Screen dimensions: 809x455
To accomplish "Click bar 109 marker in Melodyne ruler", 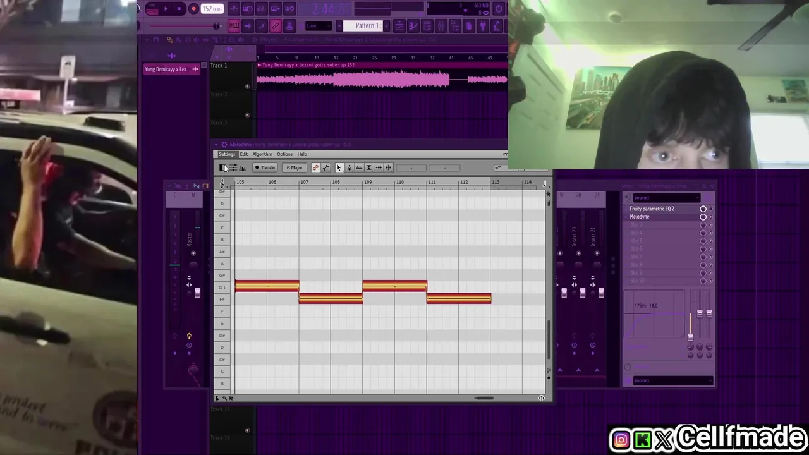I will point(368,182).
